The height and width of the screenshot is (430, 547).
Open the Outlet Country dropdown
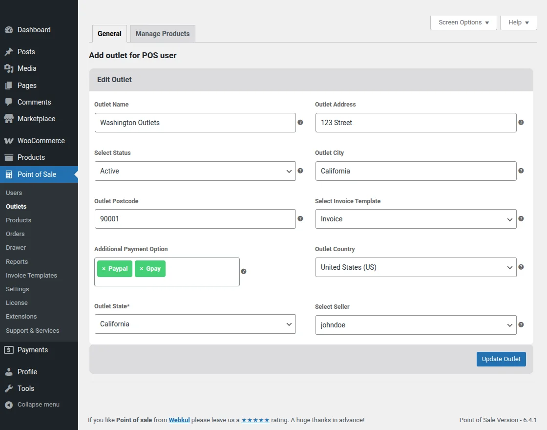pos(416,267)
